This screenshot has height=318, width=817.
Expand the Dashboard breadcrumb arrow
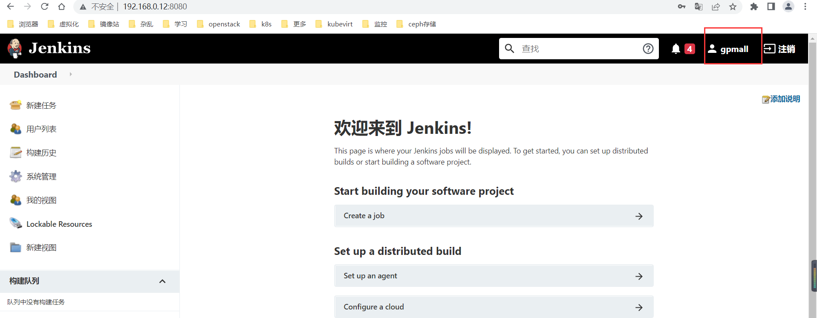(71, 74)
